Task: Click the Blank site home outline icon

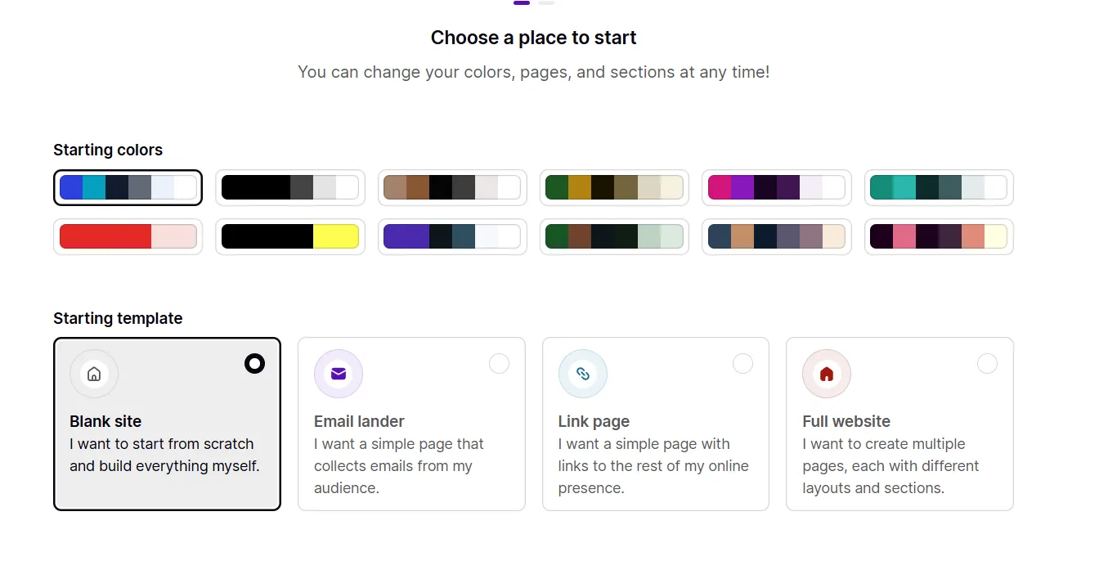Action: [94, 375]
